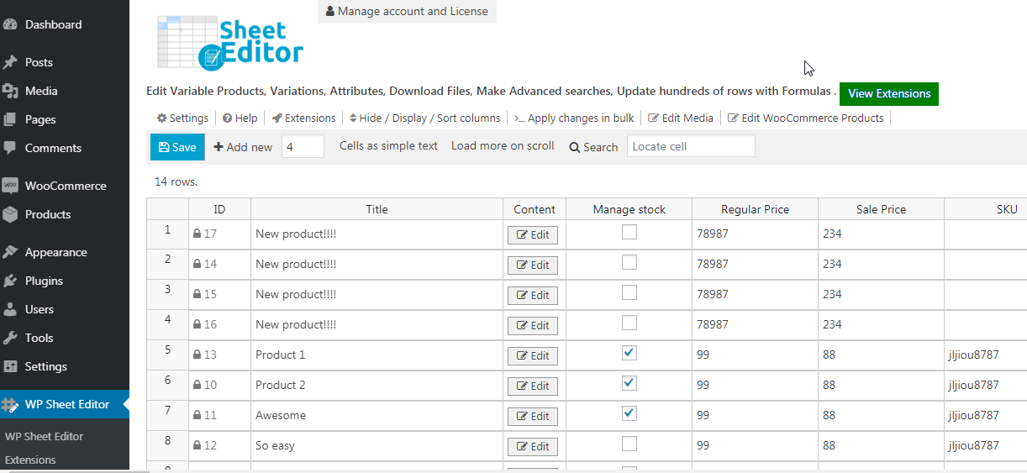Viewport: 1027px width, 473px height.
Task: Click the Dashboard icon in sidebar
Action: pyautogui.click(x=11, y=25)
